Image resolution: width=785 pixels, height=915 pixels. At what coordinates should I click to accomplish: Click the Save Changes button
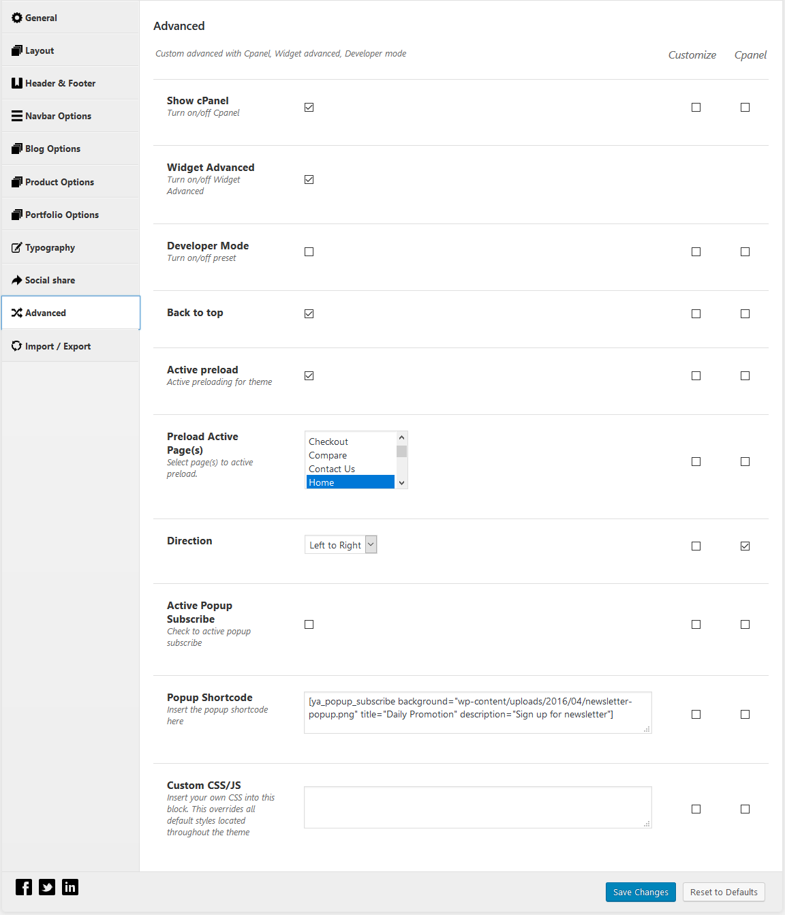[641, 892]
